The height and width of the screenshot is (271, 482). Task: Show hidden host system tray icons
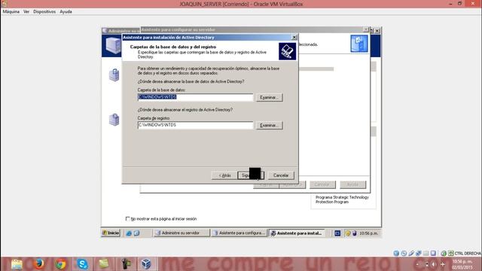click(417, 264)
